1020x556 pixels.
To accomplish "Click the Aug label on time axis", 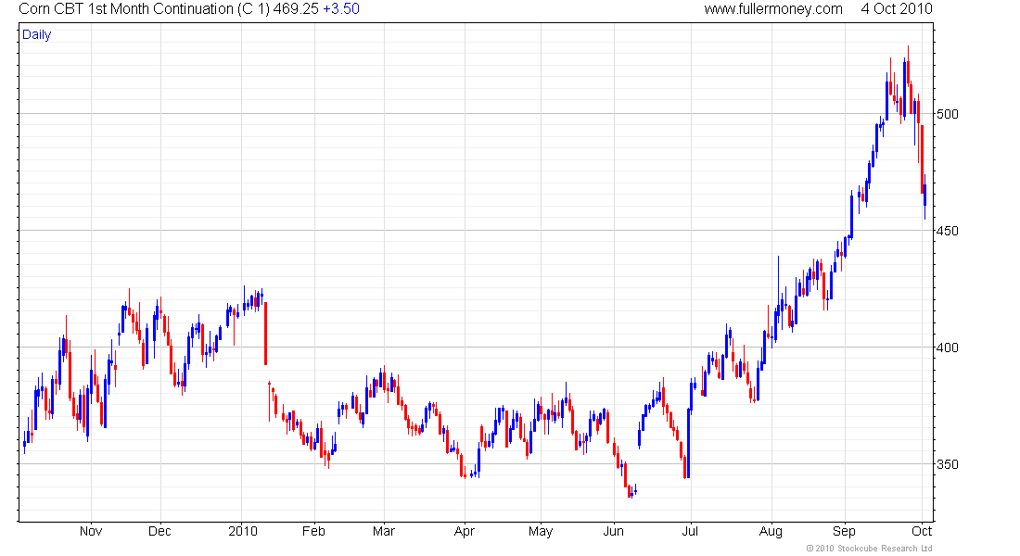I will 771,531.
